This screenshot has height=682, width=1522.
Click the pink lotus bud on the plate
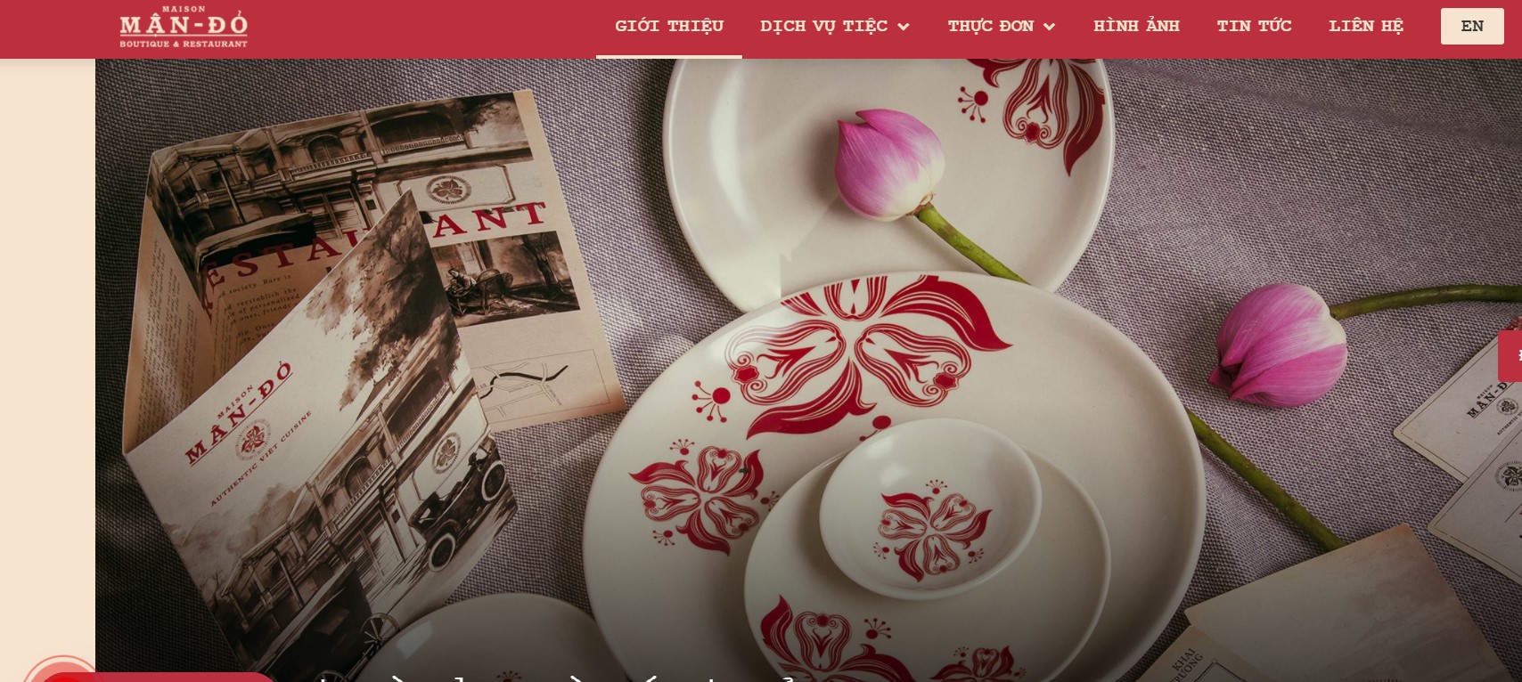tap(888, 166)
